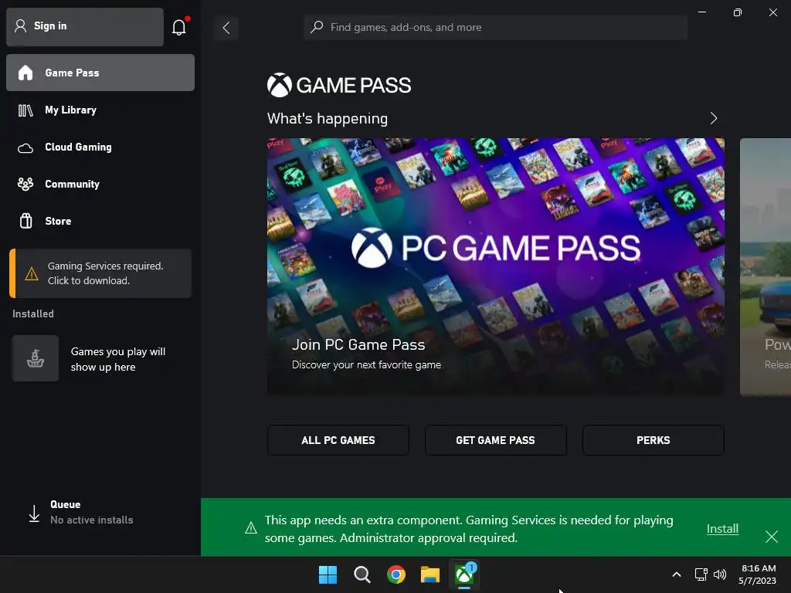Go to Cloud Gaming
791x593 pixels.
[x=100, y=147]
